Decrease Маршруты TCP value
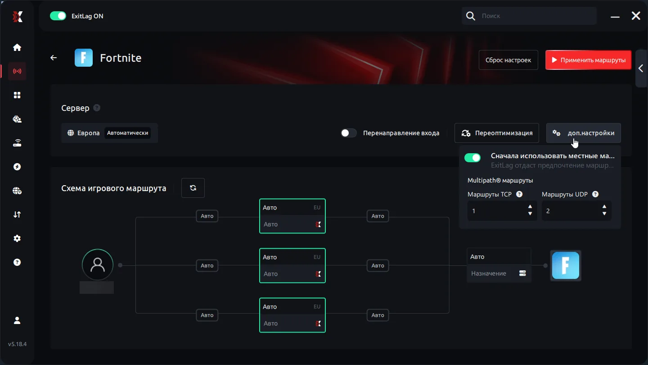The width and height of the screenshot is (648, 365). click(x=530, y=214)
